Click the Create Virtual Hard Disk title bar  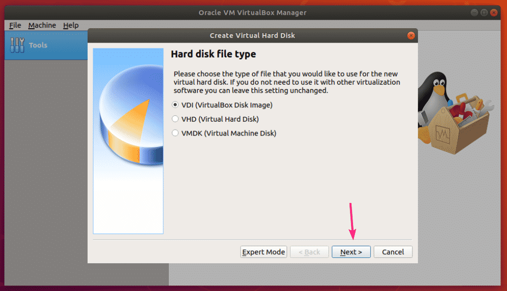[252, 36]
